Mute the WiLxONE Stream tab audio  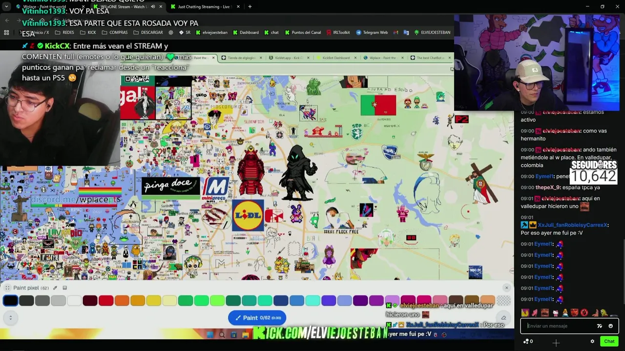[x=153, y=7]
